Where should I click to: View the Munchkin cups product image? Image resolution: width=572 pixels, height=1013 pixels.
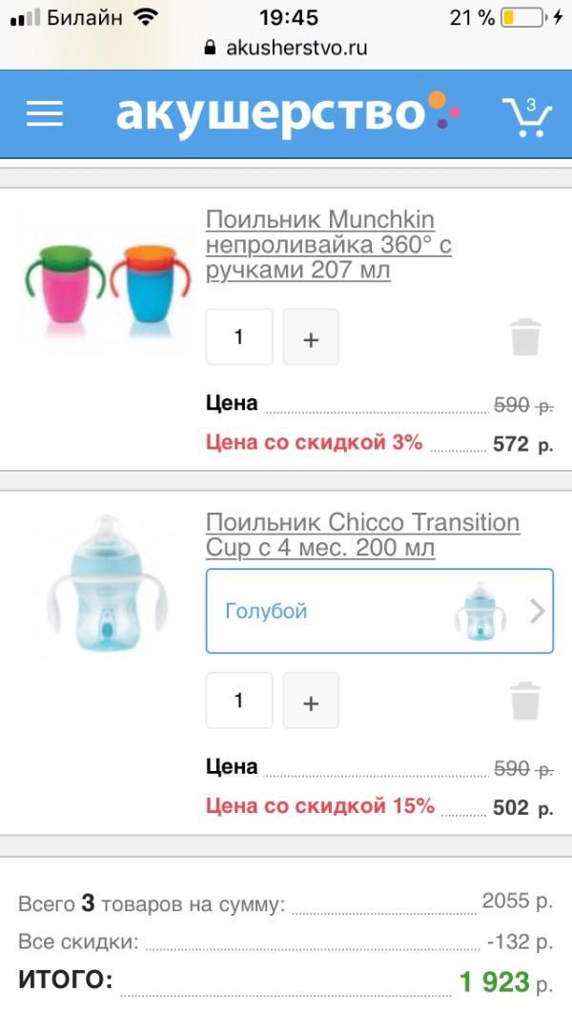coord(100,282)
